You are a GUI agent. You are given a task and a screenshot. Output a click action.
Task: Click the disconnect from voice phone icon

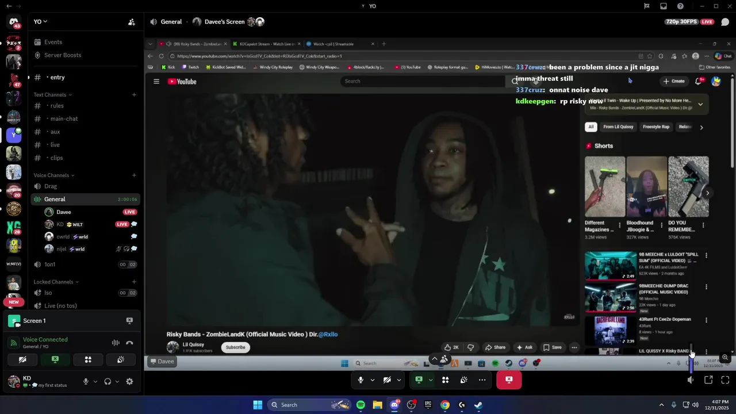click(129, 343)
